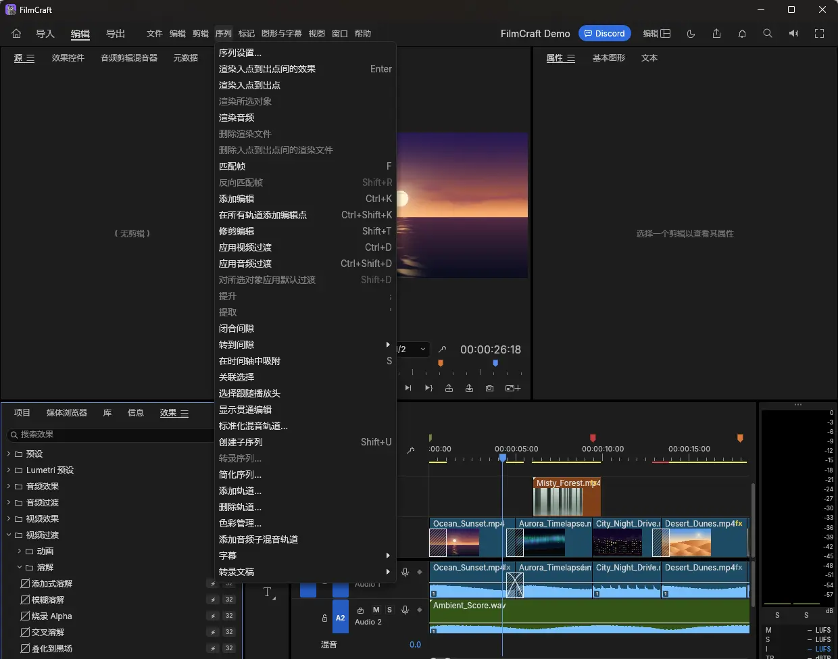Click the Audio 2 microphone voiceover icon

[x=405, y=610]
